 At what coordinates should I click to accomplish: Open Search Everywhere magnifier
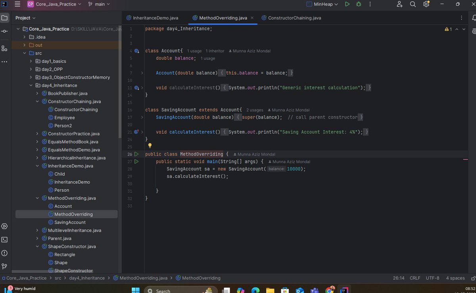click(413, 4)
